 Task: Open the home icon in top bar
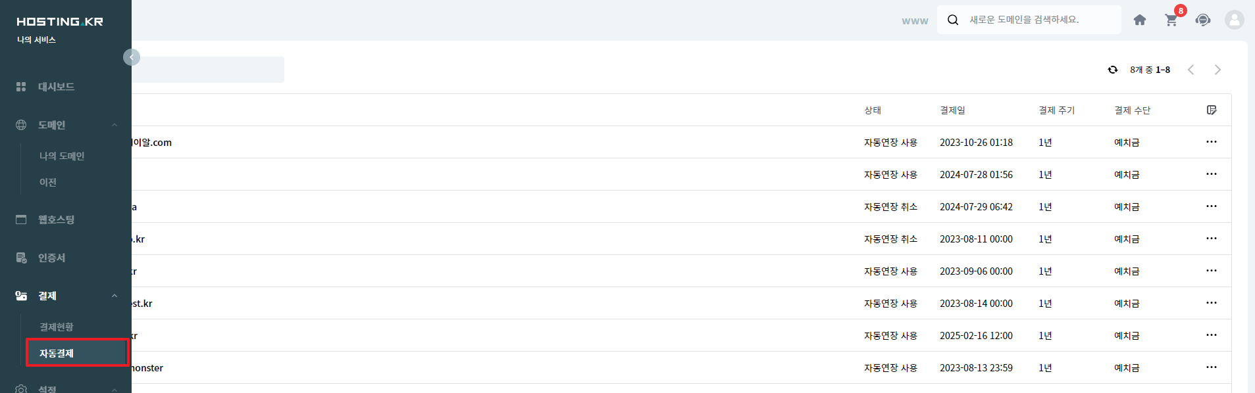1140,20
